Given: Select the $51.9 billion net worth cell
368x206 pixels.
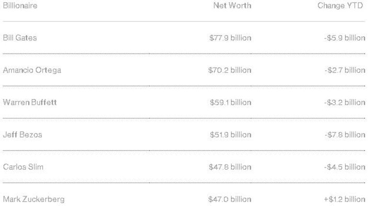Looking at the screenshot, I should coord(230,135).
